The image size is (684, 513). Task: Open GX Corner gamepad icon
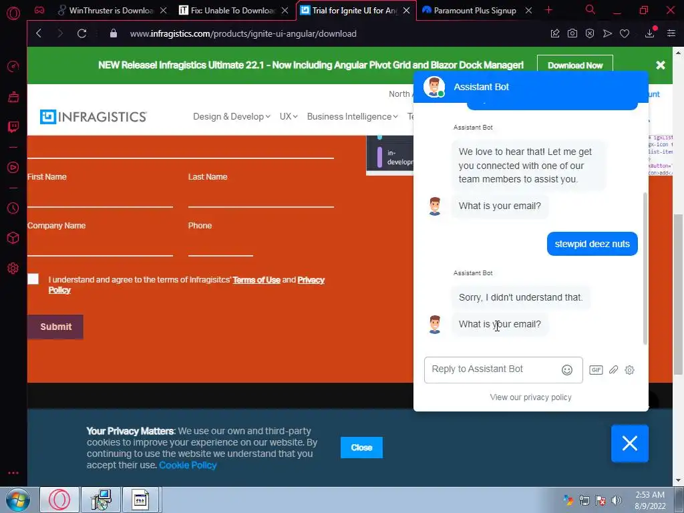pyautogui.click(x=39, y=10)
